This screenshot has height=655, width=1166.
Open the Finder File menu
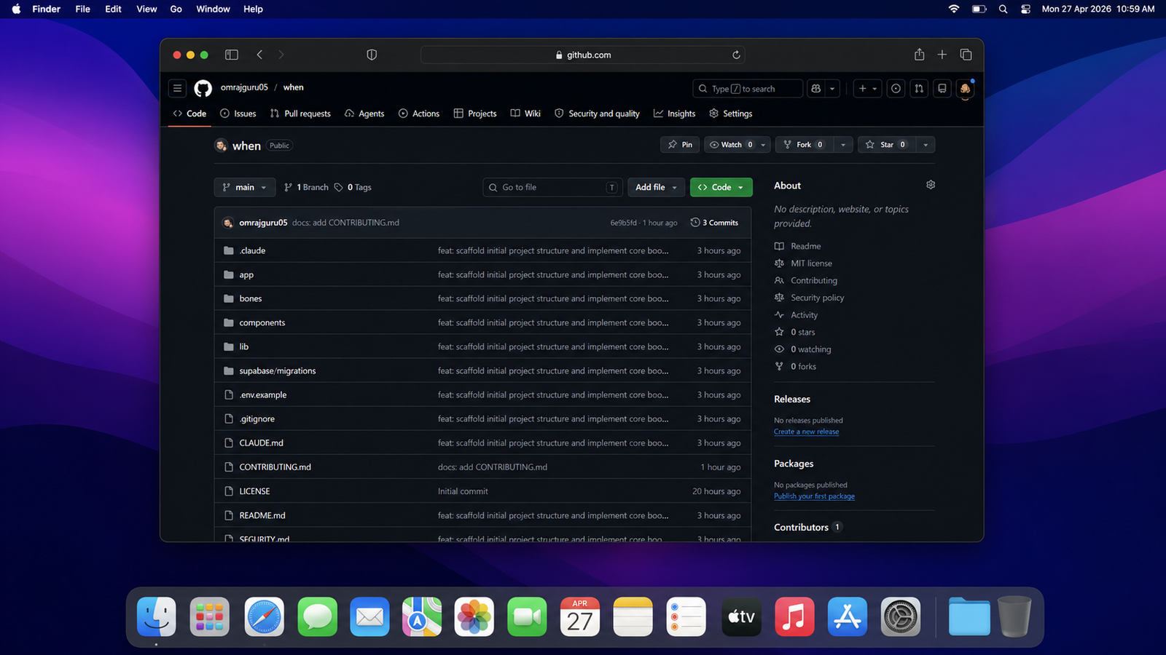(x=82, y=9)
